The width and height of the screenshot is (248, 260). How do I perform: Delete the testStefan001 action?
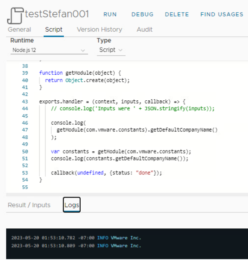(x=177, y=14)
